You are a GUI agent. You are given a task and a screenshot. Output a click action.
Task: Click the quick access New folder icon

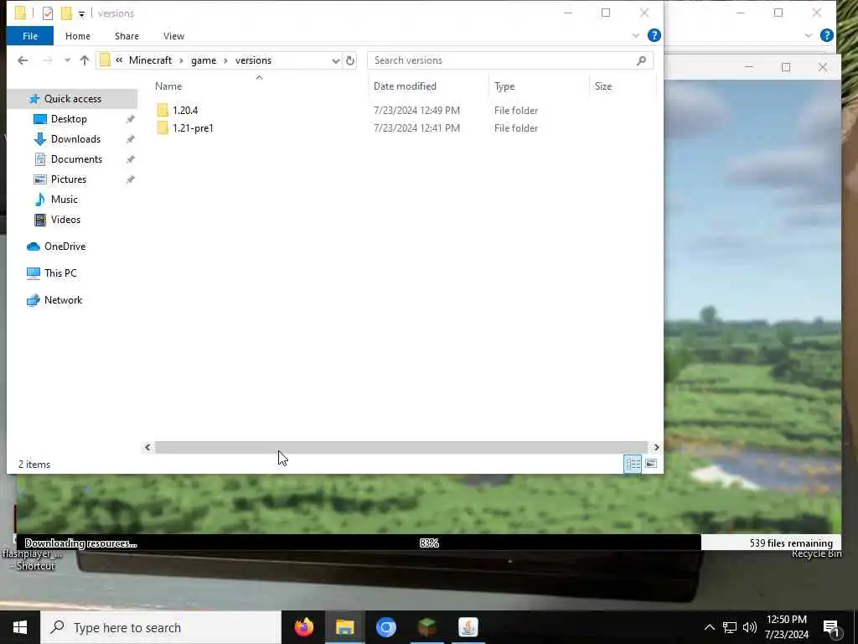67,13
